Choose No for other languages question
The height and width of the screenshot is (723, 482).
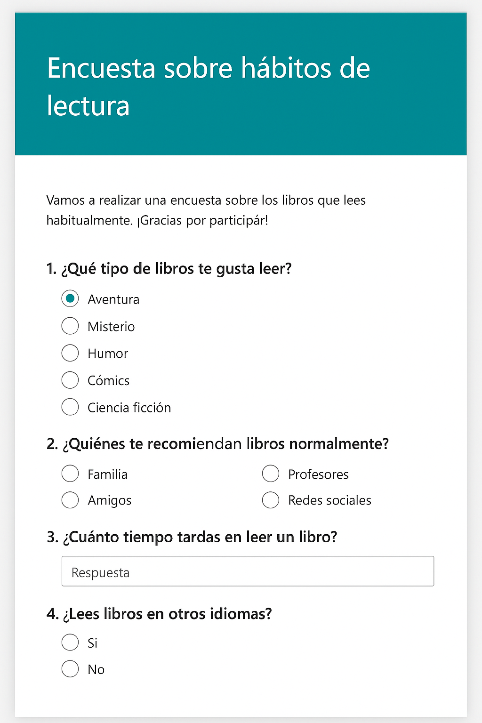(70, 669)
